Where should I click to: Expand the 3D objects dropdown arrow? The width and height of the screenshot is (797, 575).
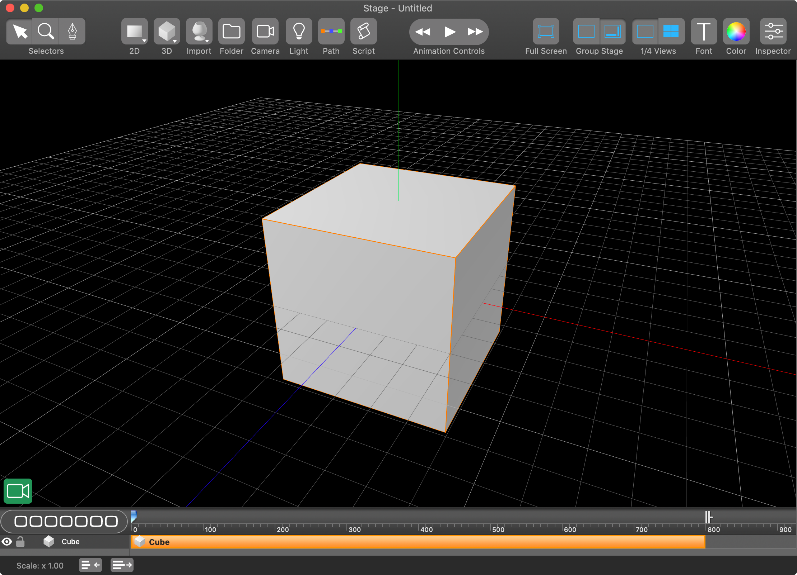(x=175, y=41)
